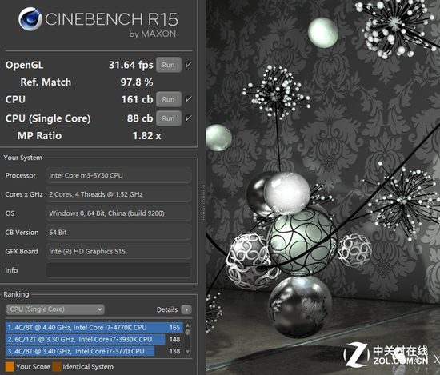Toggle the CPU (Single Core) test checkbox

188,118
